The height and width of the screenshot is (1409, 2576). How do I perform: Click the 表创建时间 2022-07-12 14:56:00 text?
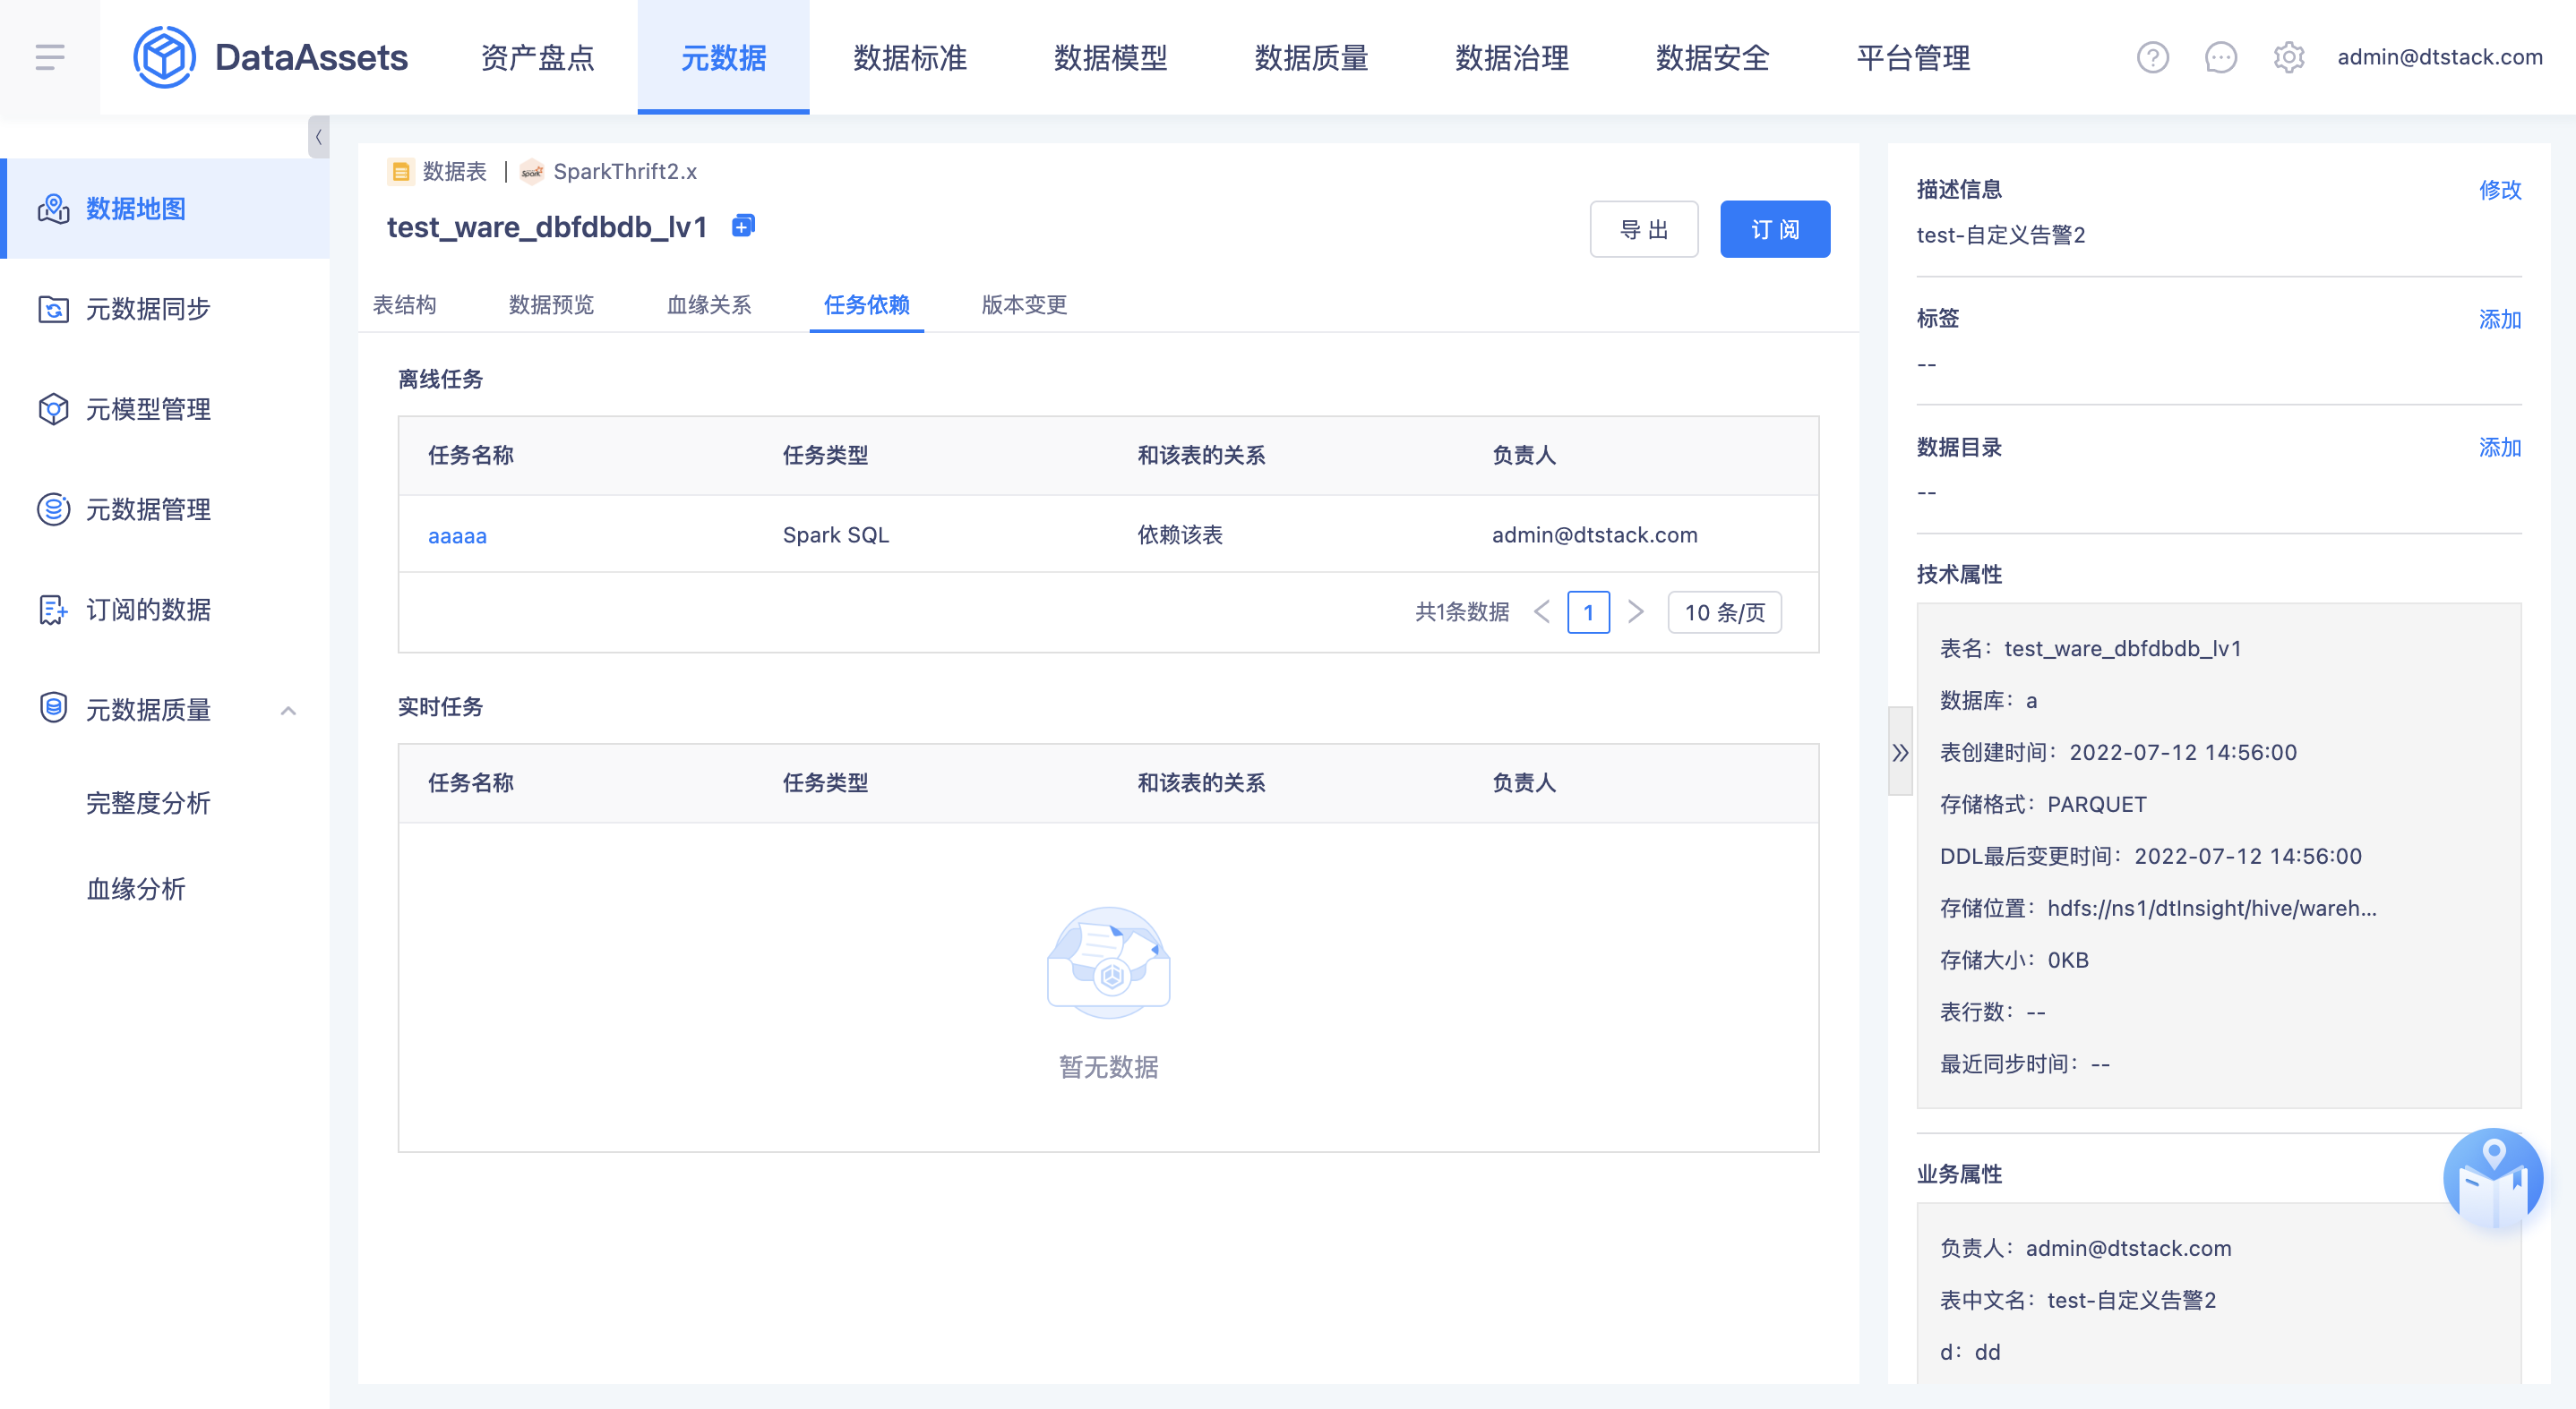(2118, 753)
